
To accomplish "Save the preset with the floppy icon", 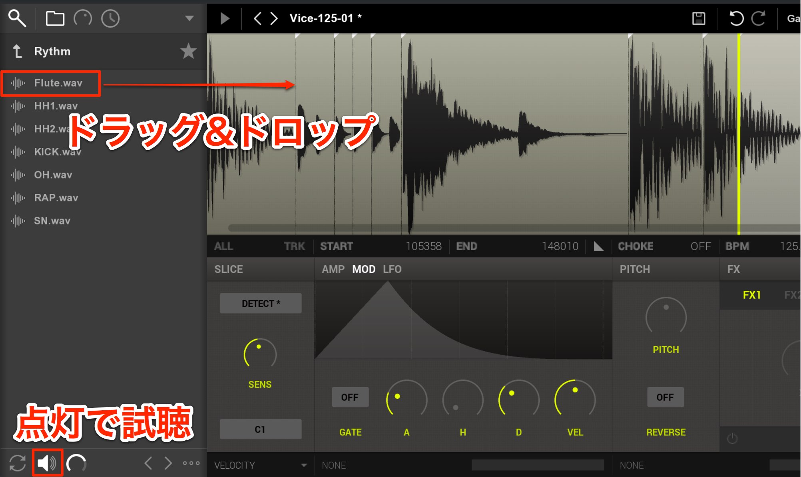I will (x=699, y=18).
